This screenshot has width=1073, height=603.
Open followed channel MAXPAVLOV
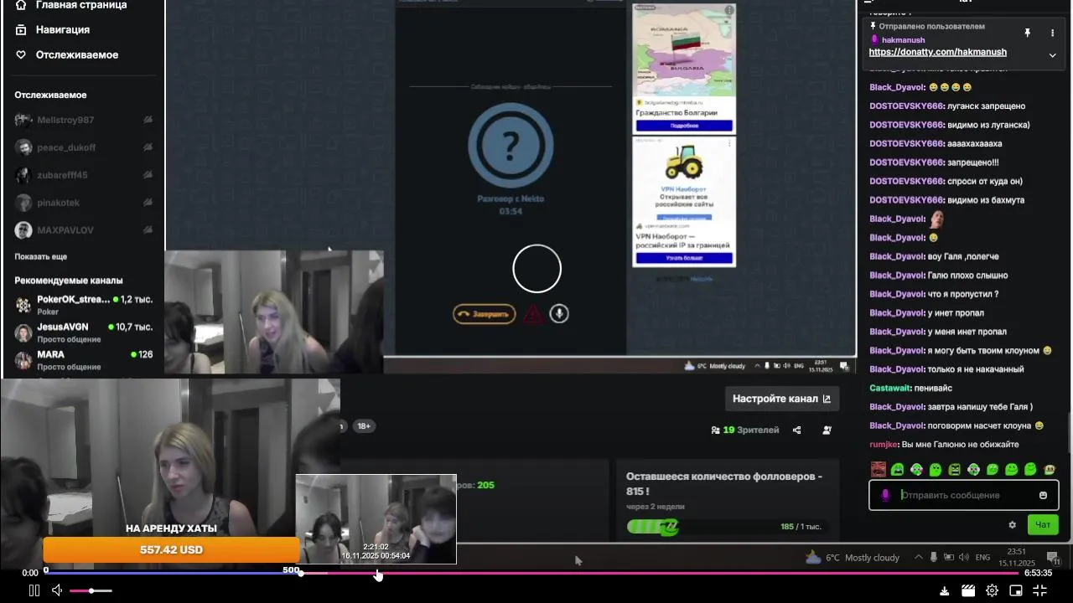[82, 229]
